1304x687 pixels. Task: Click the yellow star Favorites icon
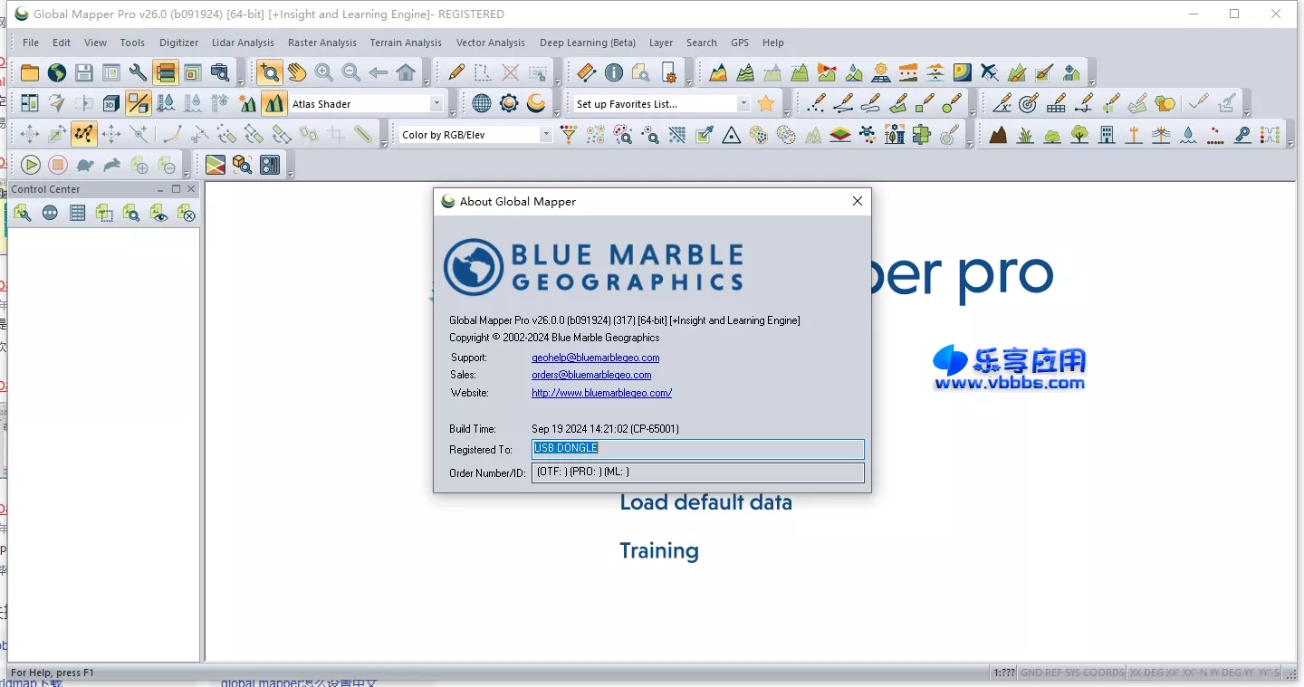point(766,104)
